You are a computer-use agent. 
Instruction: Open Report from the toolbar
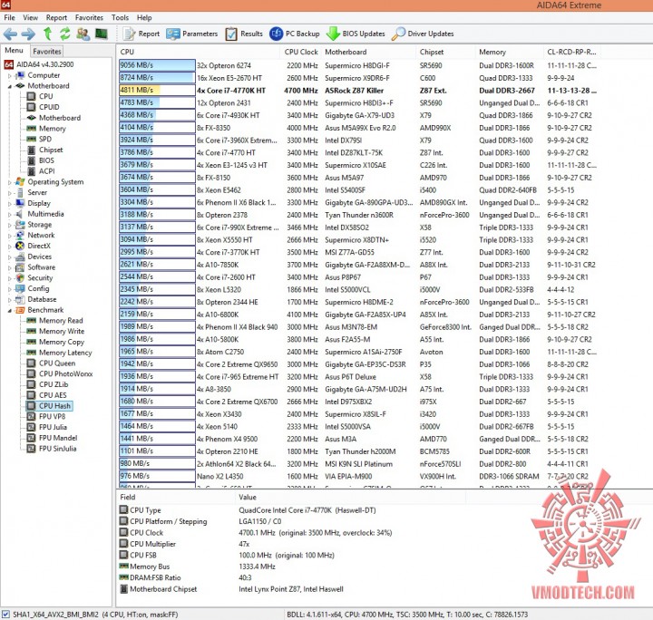click(x=141, y=34)
